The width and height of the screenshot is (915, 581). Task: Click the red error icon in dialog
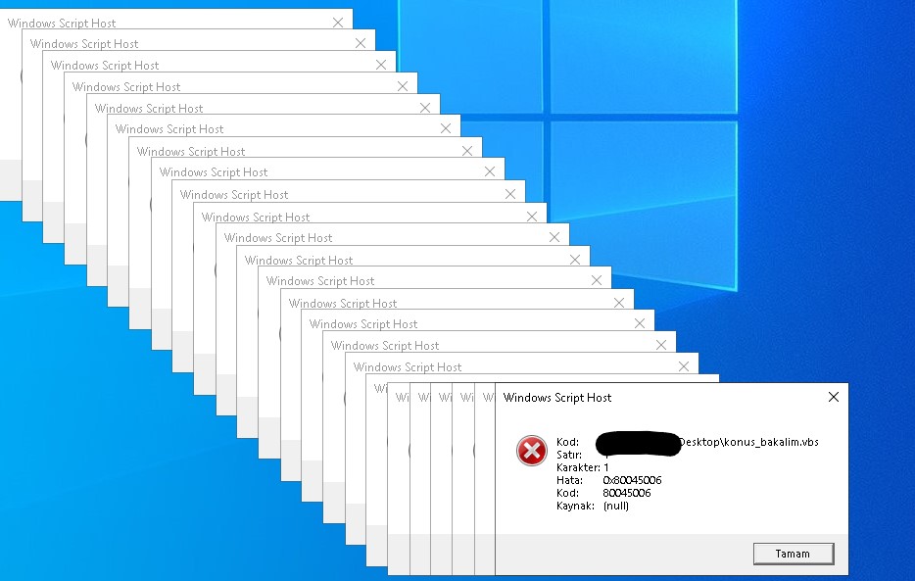[x=532, y=451]
